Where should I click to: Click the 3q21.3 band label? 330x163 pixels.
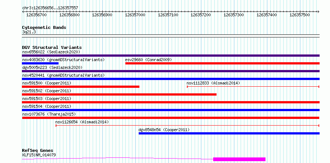28,32
